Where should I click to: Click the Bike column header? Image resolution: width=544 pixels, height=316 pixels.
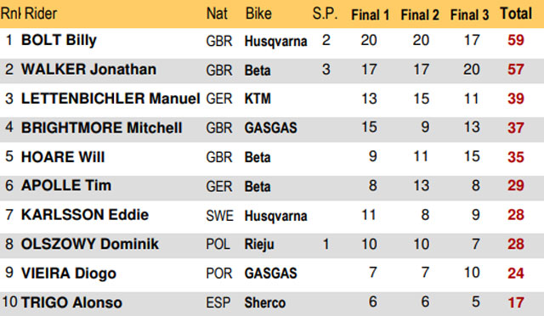pos(258,14)
